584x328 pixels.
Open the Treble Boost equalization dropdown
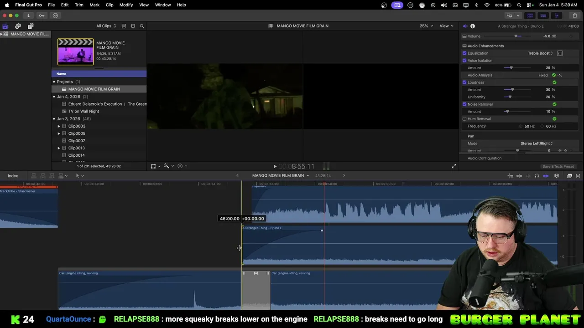pyautogui.click(x=540, y=53)
